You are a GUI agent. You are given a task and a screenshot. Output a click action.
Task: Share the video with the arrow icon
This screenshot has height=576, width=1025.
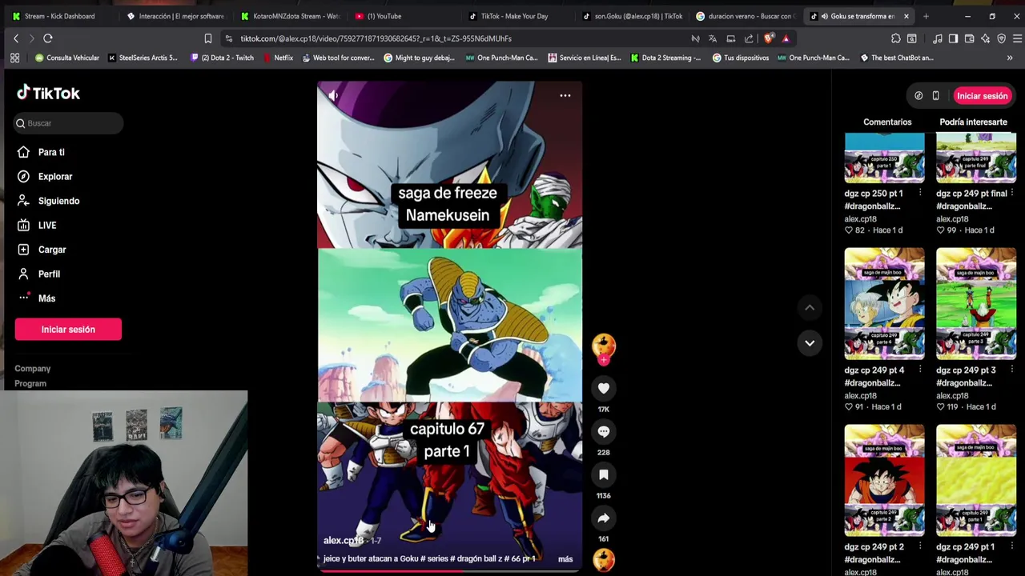tap(604, 518)
